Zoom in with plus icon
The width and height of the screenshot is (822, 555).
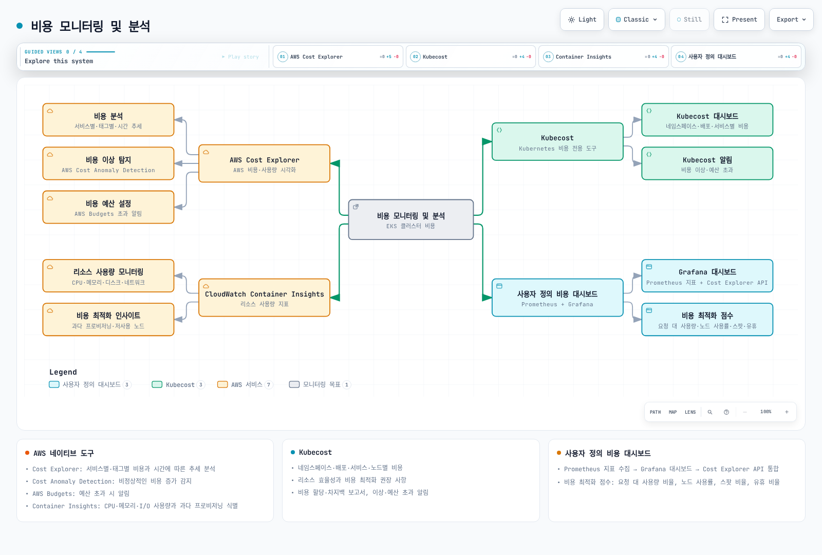coord(787,412)
